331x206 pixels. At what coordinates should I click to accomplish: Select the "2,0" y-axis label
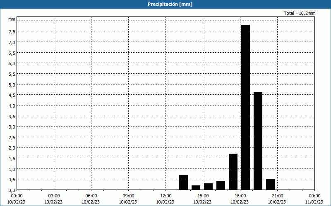12,148
